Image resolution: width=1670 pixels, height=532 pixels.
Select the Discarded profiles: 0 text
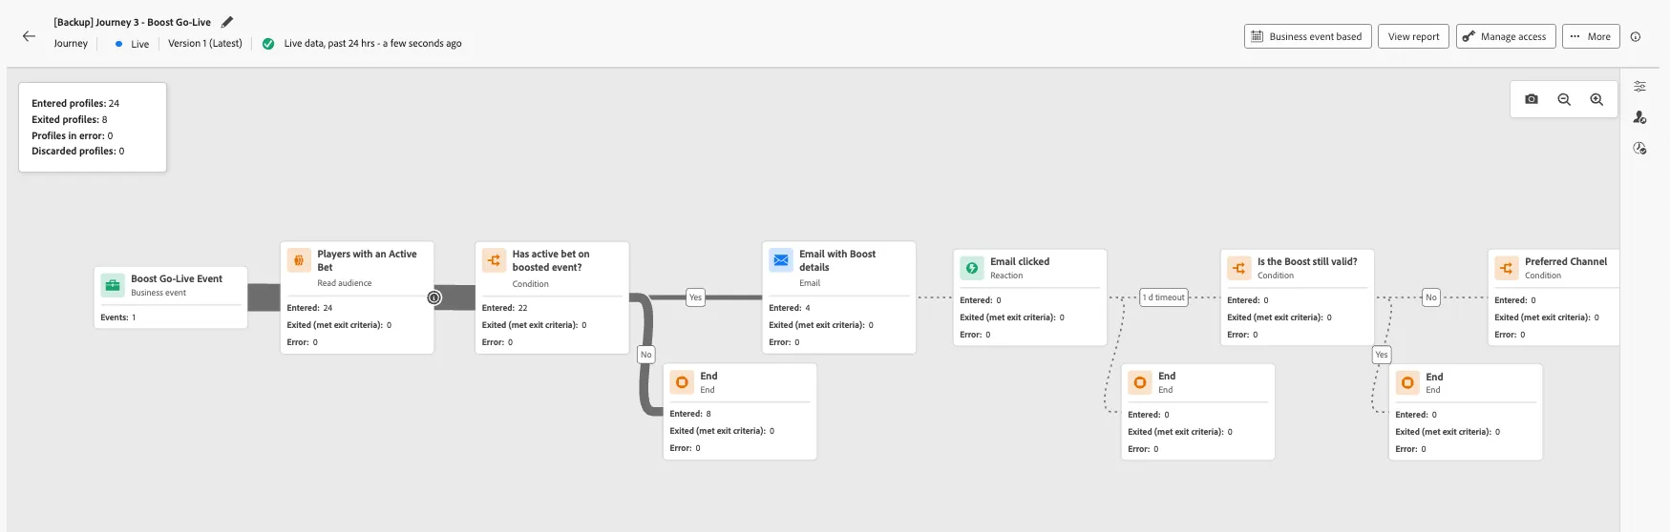[x=78, y=151]
